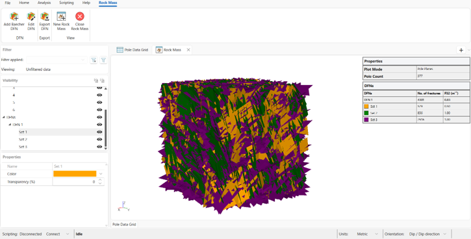
Task: Select Set 2 in the visibility tree
Action: tap(23, 140)
